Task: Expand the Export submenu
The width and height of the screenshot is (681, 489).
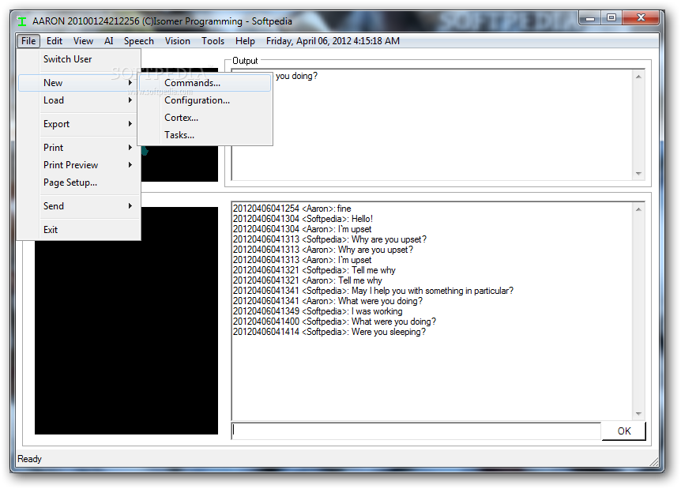Action: tap(79, 124)
